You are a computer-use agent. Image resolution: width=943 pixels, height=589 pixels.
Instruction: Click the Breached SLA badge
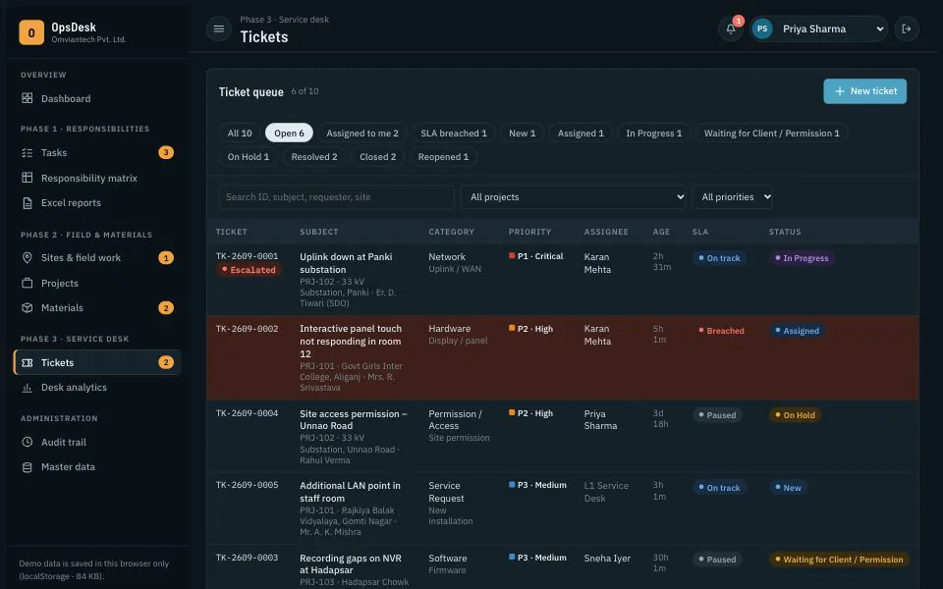[721, 331]
